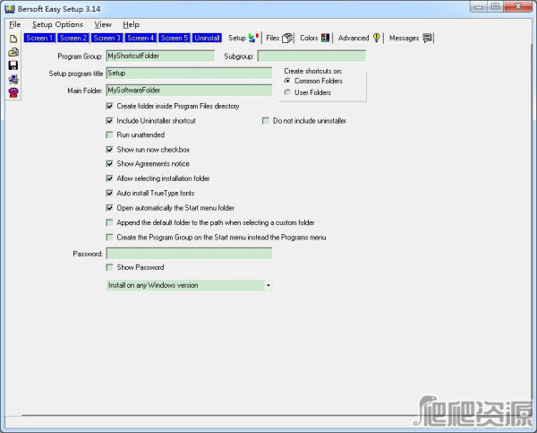Image resolution: width=537 pixels, height=433 pixels.
Task: Open the Messages tab with speech icon
Action: point(411,38)
